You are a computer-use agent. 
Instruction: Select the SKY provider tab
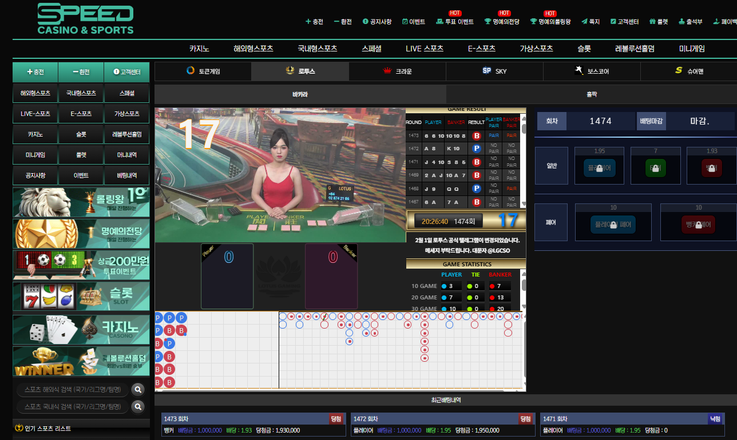(x=494, y=71)
